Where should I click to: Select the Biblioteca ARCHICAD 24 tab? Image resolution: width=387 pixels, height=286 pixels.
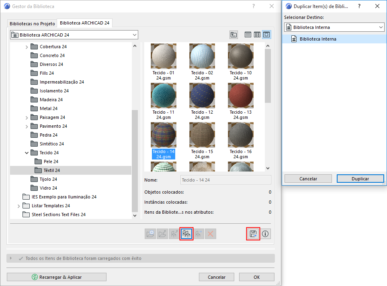click(84, 23)
